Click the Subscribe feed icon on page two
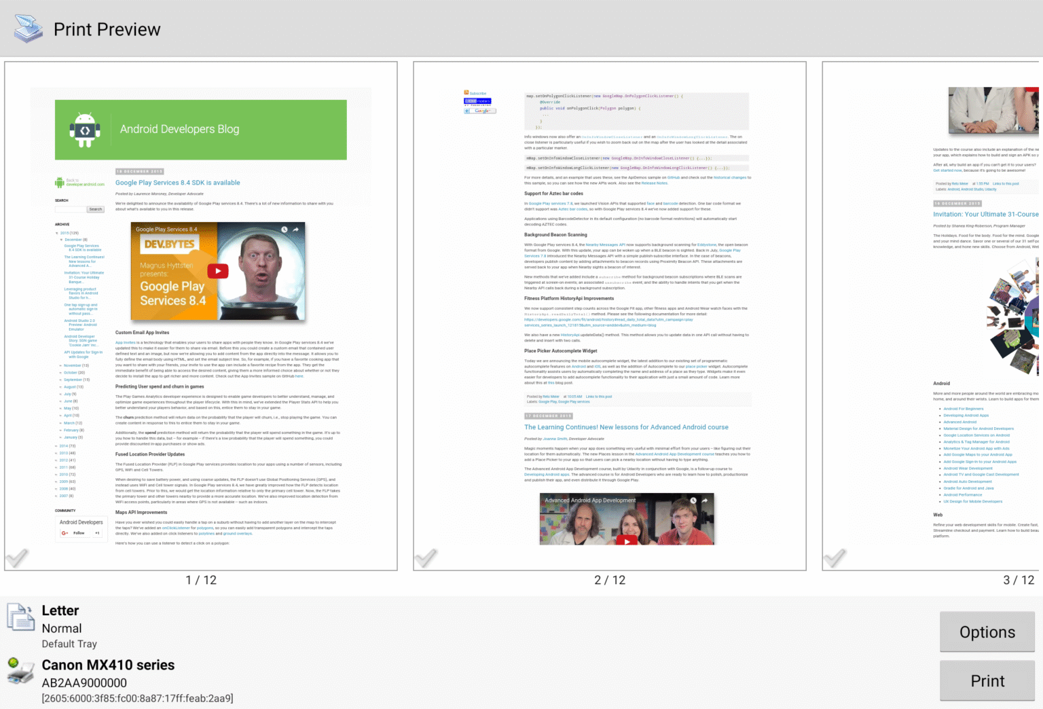Image resolution: width=1043 pixels, height=709 pixels. pos(466,92)
